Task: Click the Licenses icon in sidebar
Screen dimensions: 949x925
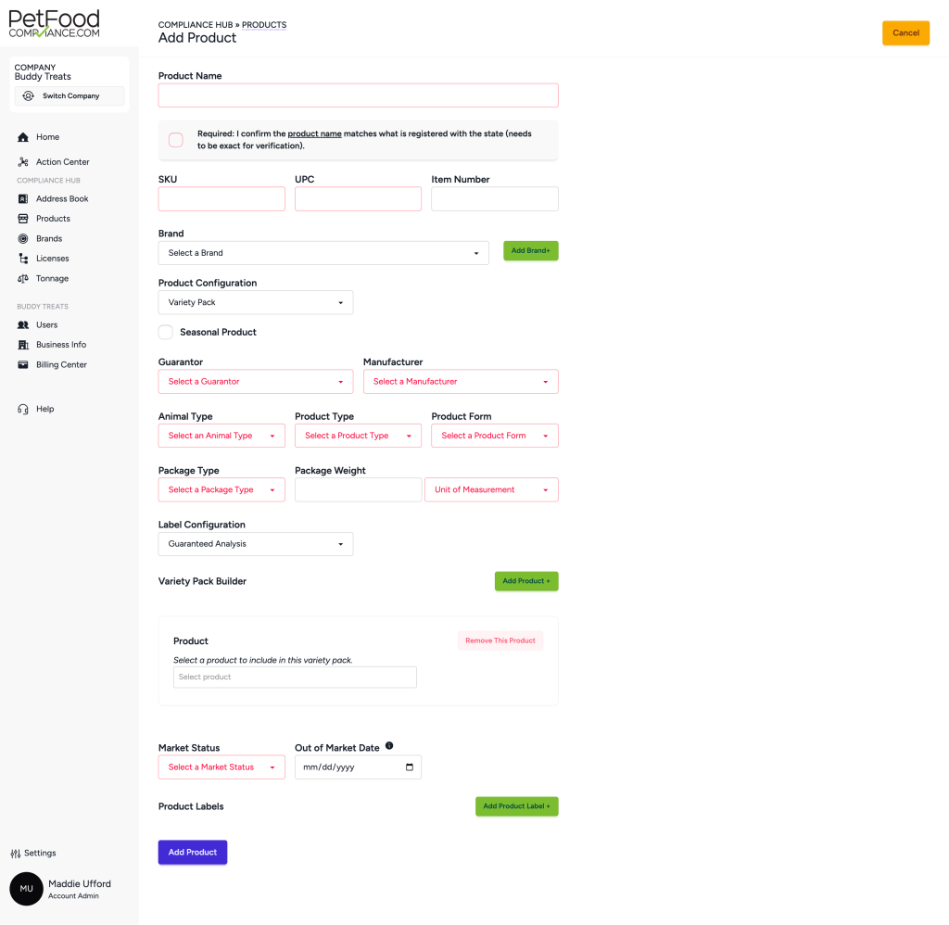Action: tap(23, 259)
